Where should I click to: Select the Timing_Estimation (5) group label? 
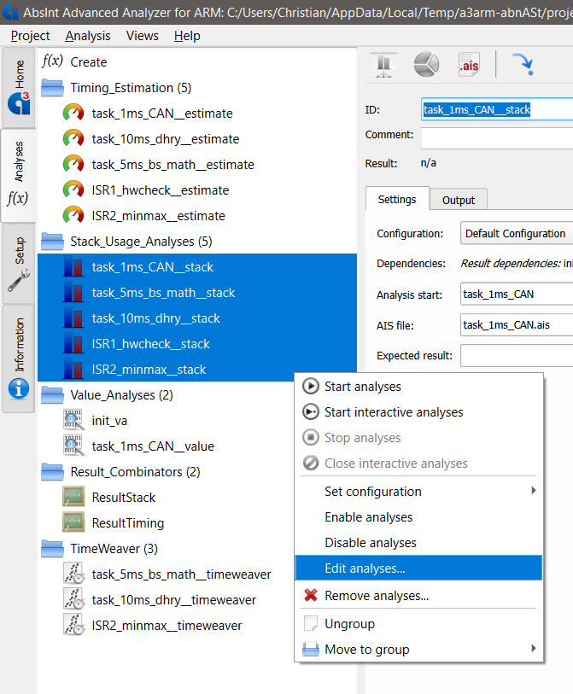(131, 88)
